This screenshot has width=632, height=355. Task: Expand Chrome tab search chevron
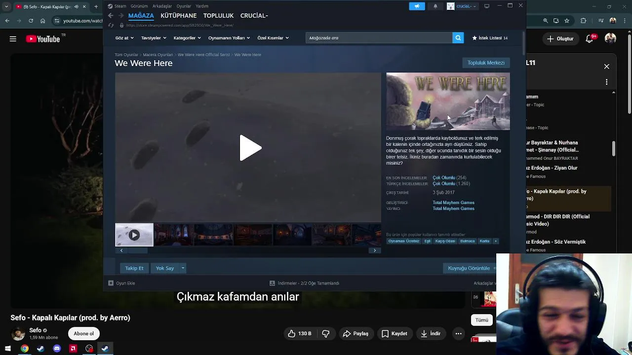(7, 6)
